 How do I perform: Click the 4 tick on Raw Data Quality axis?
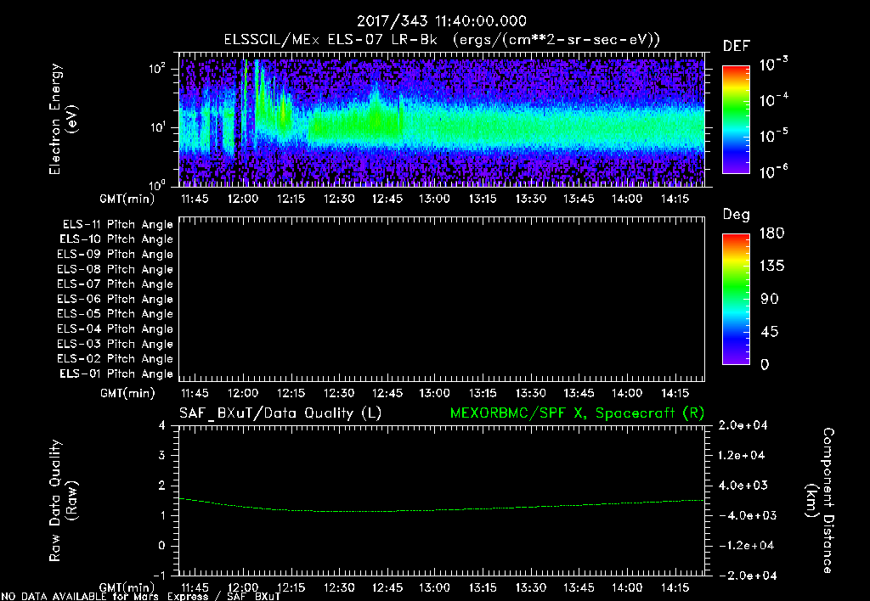(x=162, y=425)
